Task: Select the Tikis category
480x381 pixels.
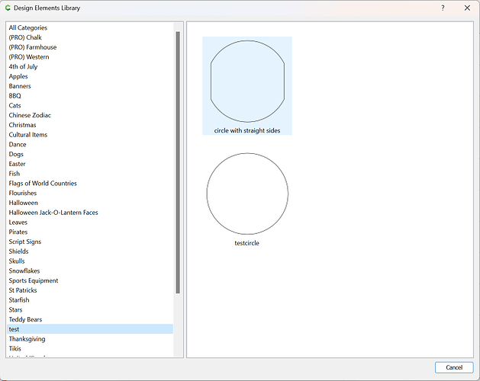Action: point(90,349)
